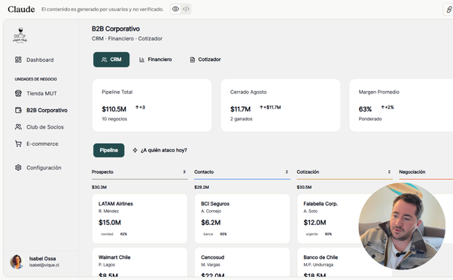Click the Margen Promedio summary card
453x280 pixels.
[x=401, y=105]
